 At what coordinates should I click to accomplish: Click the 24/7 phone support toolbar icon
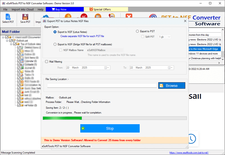[x=112, y=16]
